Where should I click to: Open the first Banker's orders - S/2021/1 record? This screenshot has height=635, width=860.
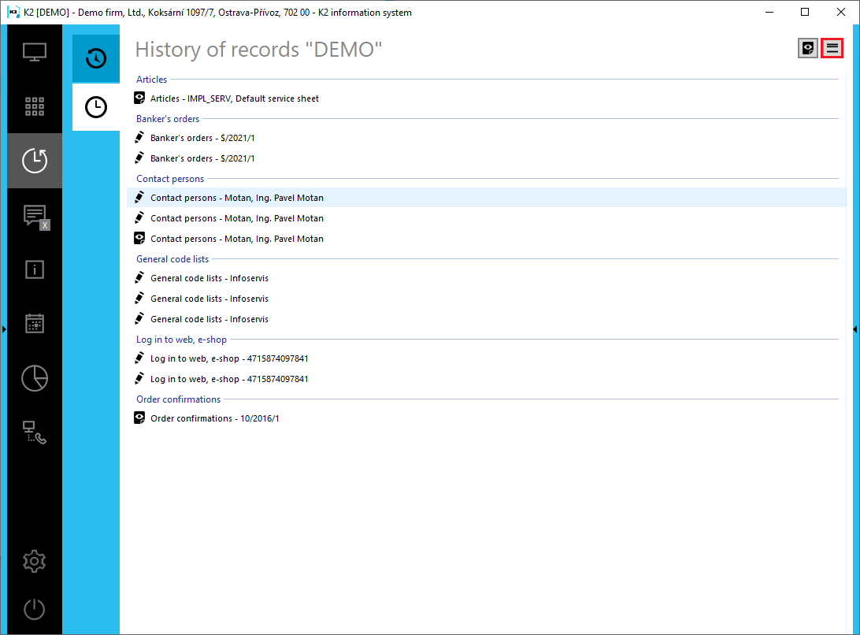point(202,139)
